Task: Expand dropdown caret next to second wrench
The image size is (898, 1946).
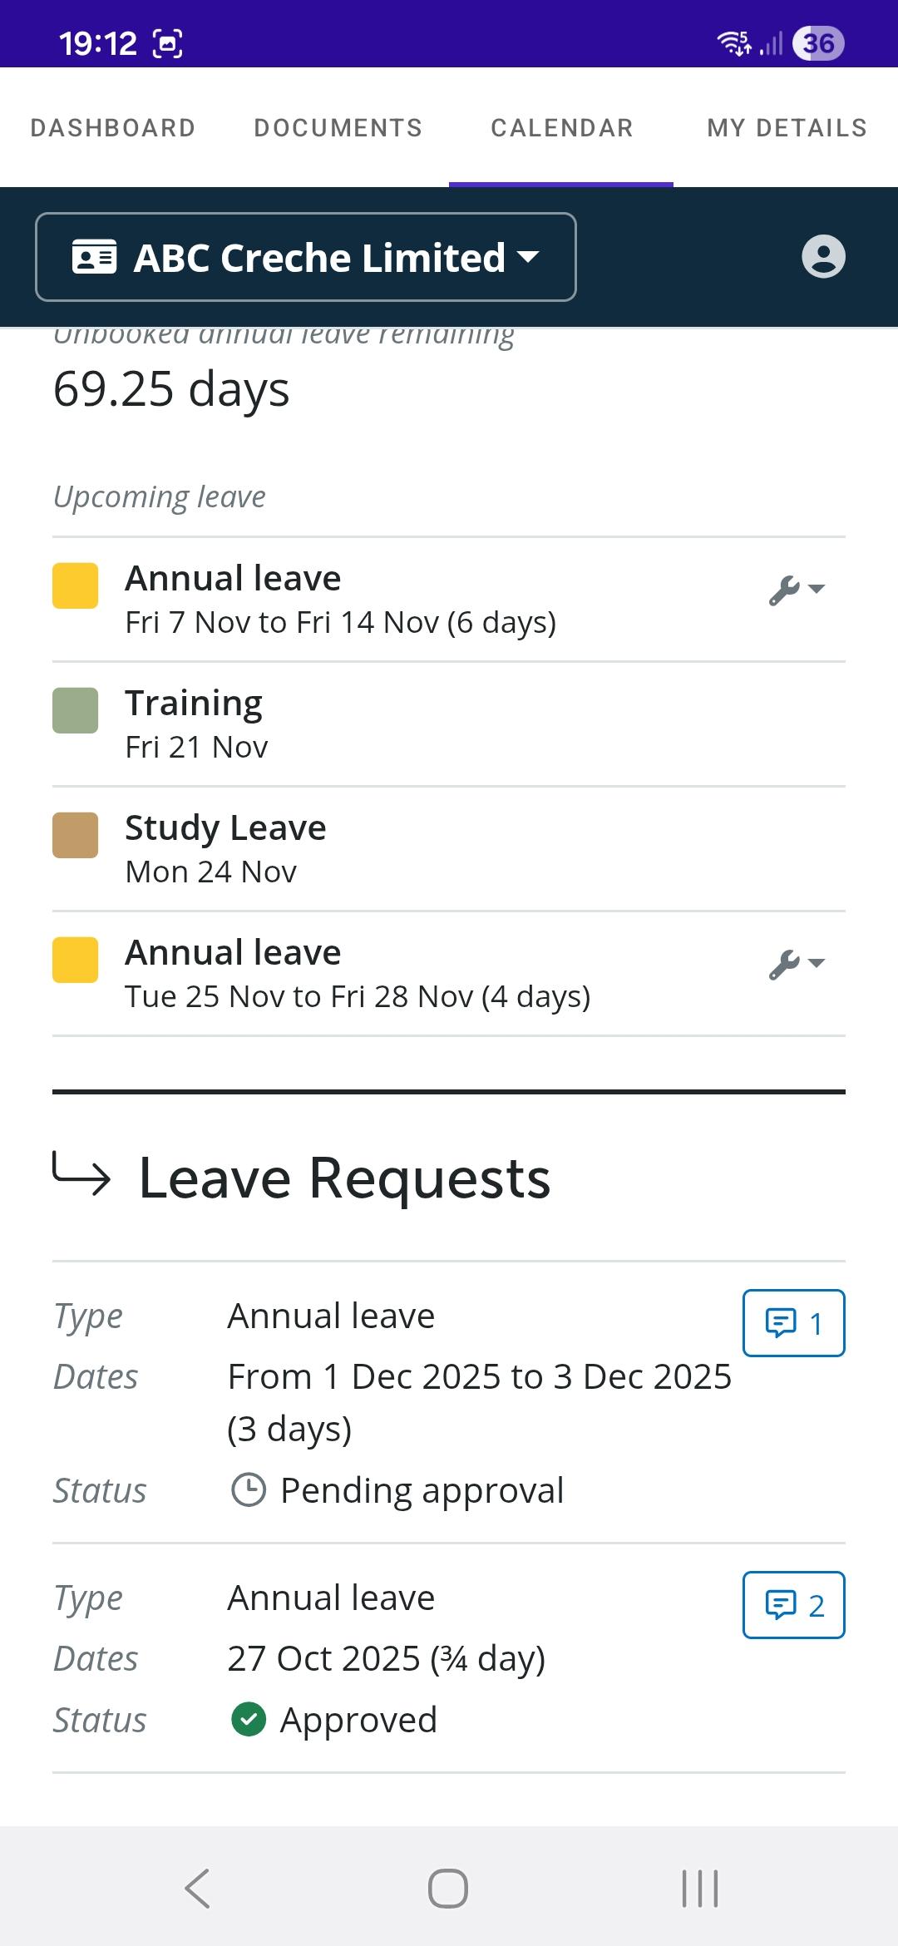Action: pyautogui.click(x=817, y=963)
